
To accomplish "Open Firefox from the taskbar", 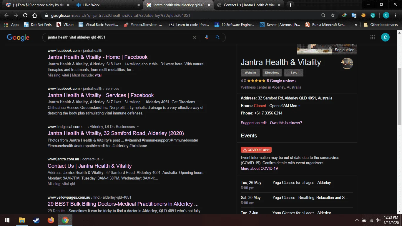I will 51,220.
